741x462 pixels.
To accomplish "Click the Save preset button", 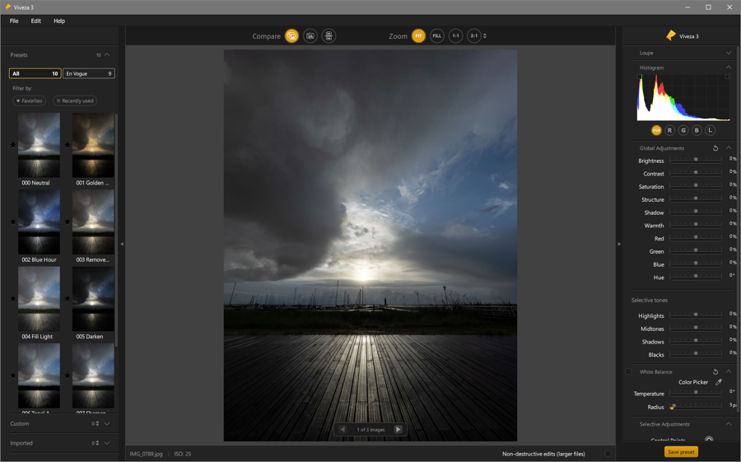I will pos(681,452).
